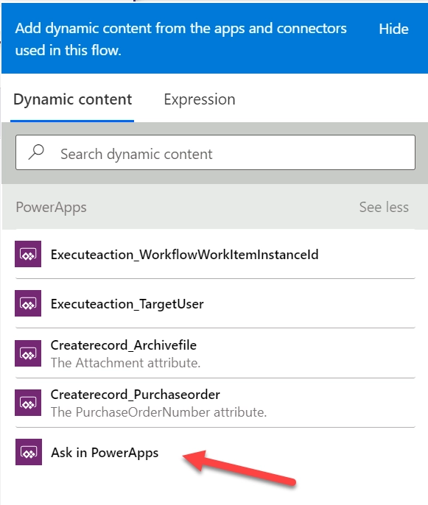The height and width of the screenshot is (505, 428).
Task: Choose Createrecord_Purchaseorder dynamic content
Action: [215, 403]
